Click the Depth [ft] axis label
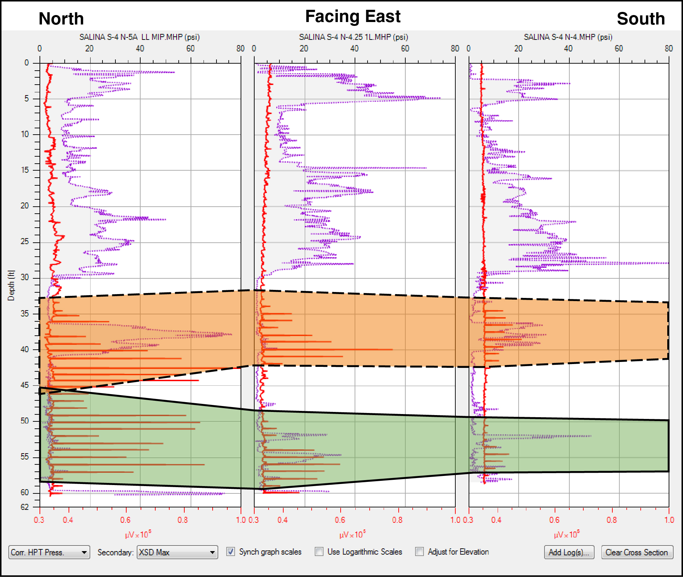Screen dimensions: 683x577 11,285
